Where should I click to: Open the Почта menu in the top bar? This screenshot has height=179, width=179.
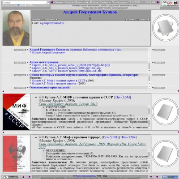point(115,2)
